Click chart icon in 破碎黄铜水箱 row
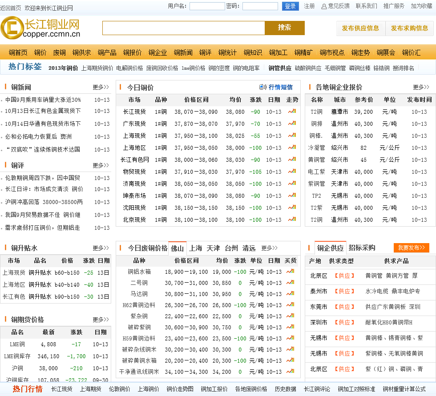 290,360
